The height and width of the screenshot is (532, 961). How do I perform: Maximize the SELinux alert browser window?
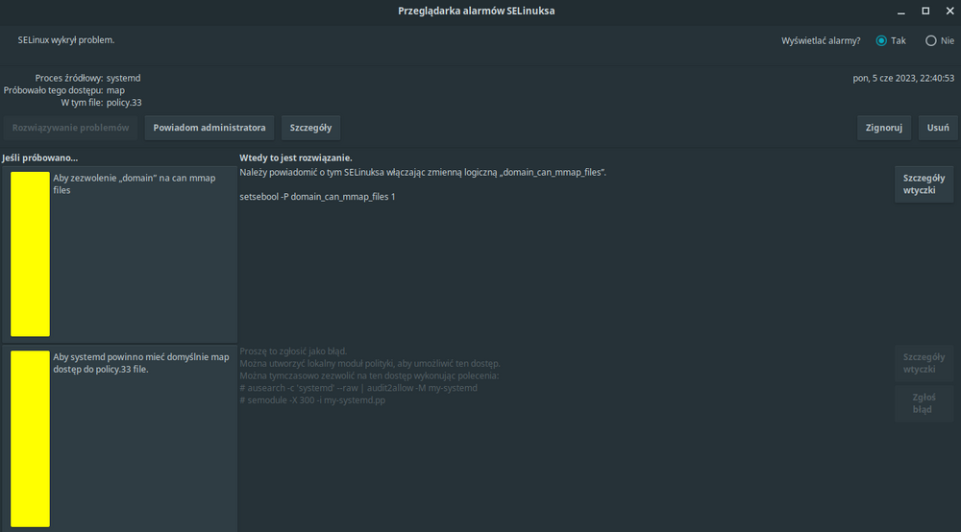point(925,11)
